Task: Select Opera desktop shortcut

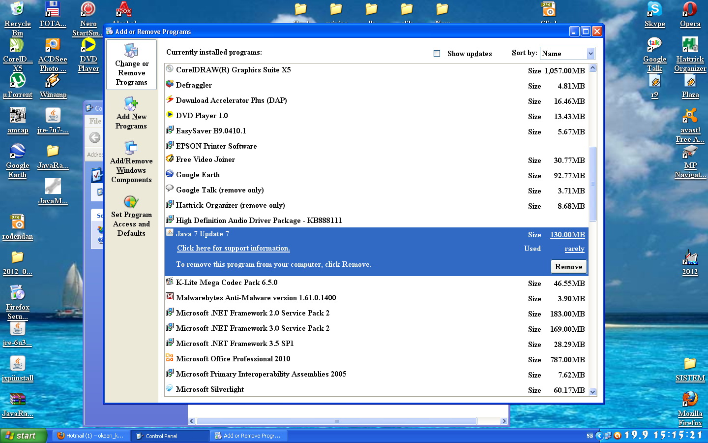Action: (x=690, y=14)
